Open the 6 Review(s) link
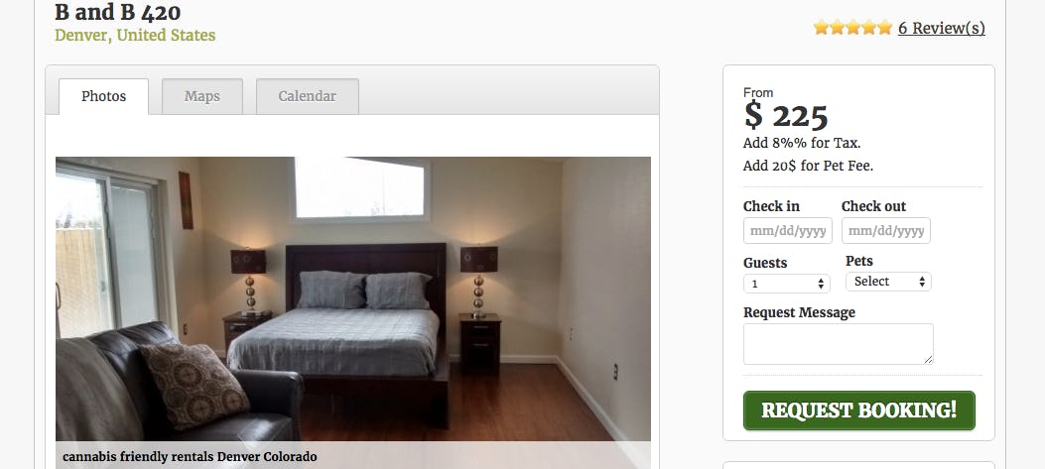This screenshot has height=469, width=1045. 941,28
